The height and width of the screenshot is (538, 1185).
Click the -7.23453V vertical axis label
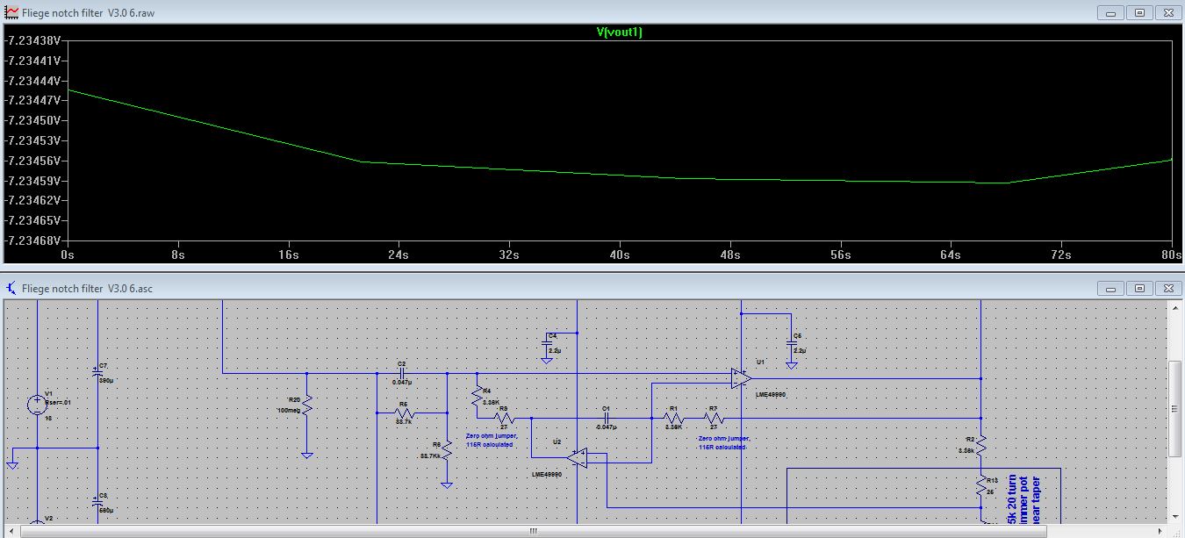tap(33, 140)
